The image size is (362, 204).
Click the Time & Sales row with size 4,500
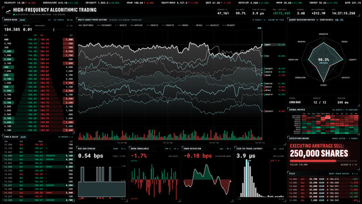[x=39, y=185]
